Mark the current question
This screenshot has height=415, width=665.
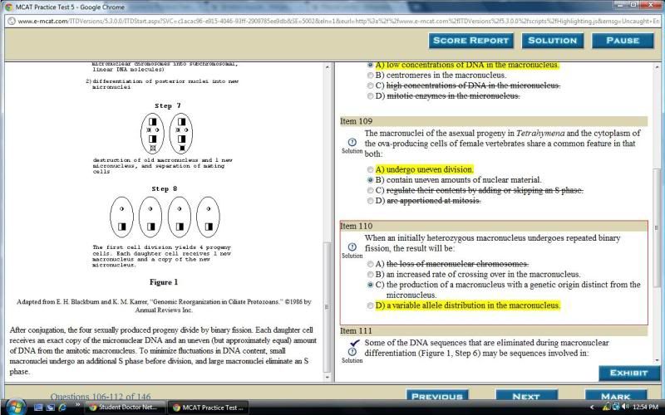coord(616,396)
